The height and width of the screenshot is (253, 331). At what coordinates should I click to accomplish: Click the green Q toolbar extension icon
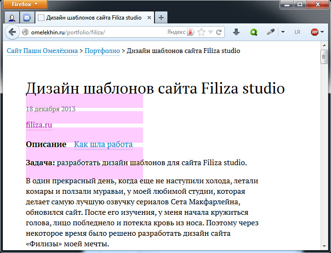pos(254,32)
